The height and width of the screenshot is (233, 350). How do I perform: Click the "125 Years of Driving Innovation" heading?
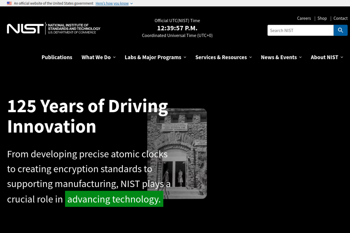coord(87,116)
